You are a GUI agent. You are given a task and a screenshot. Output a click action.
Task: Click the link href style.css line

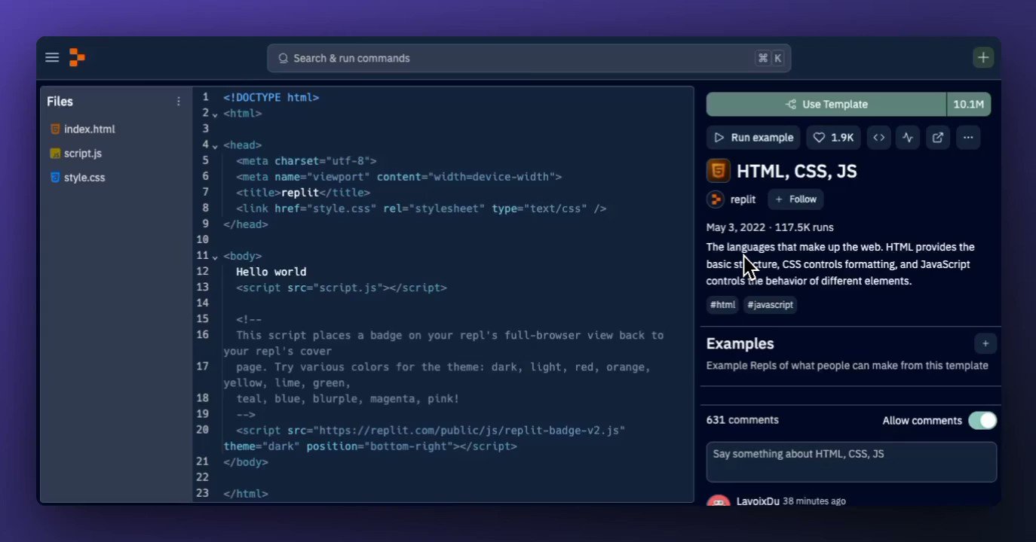[x=421, y=209]
